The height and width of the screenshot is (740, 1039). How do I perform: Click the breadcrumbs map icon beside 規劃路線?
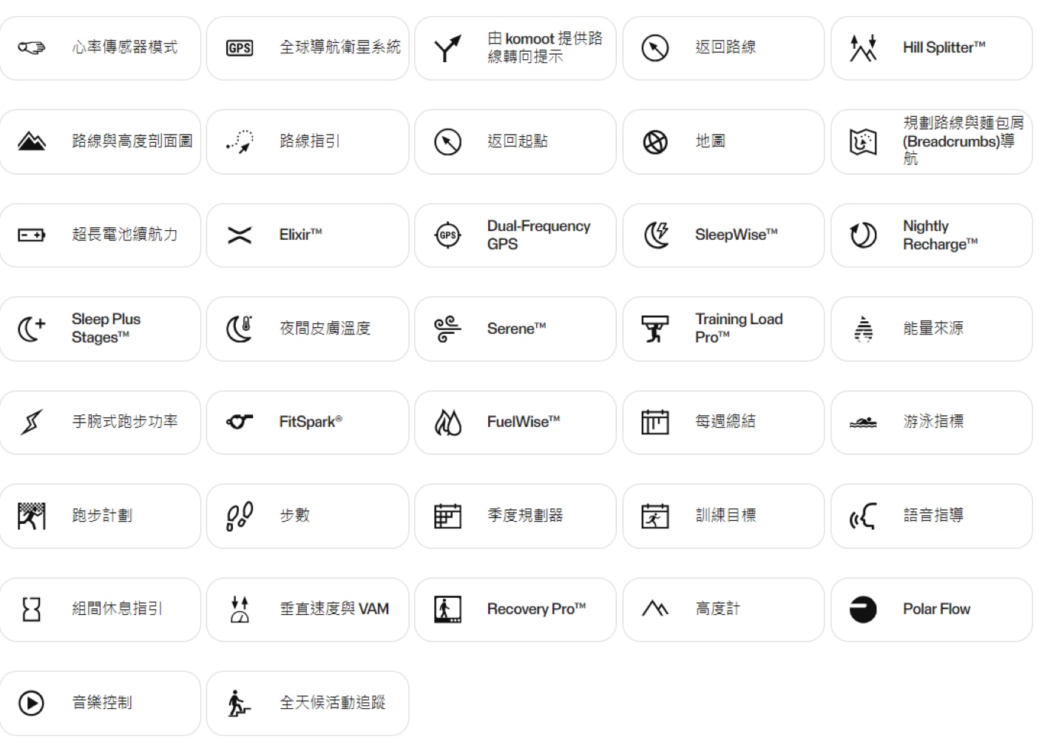pyautogui.click(x=863, y=142)
